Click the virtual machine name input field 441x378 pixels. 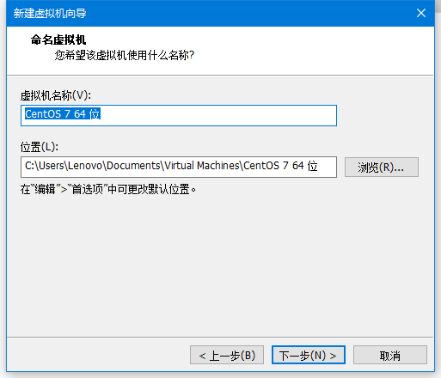(x=179, y=115)
